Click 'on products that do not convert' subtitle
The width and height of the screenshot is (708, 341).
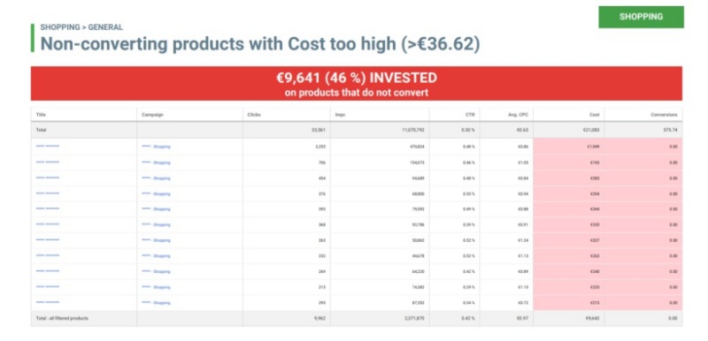point(357,94)
